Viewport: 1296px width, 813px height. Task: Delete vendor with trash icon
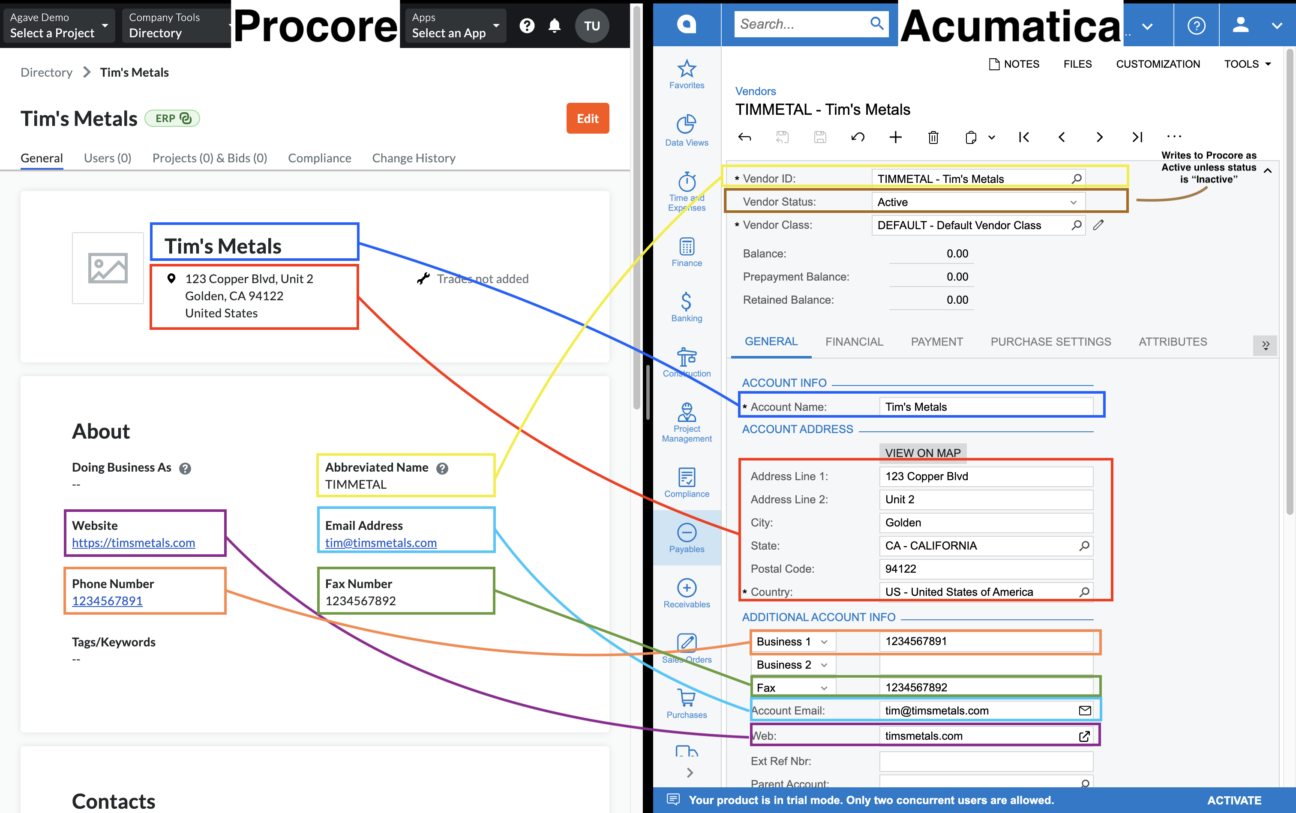click(933, 137)
